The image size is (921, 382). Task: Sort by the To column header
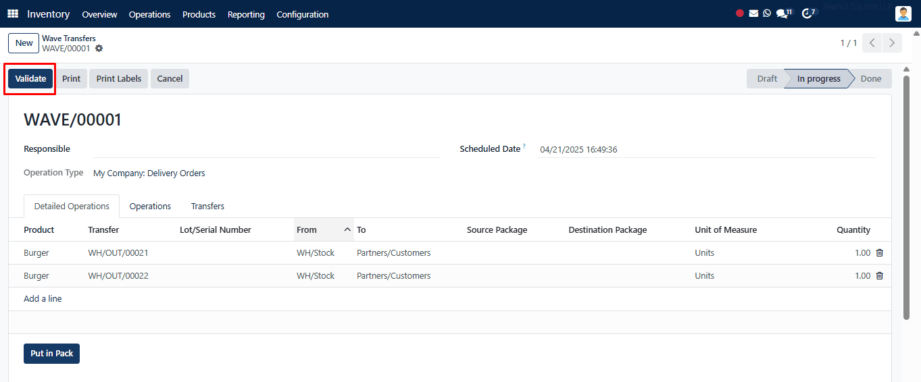point(362,230)
